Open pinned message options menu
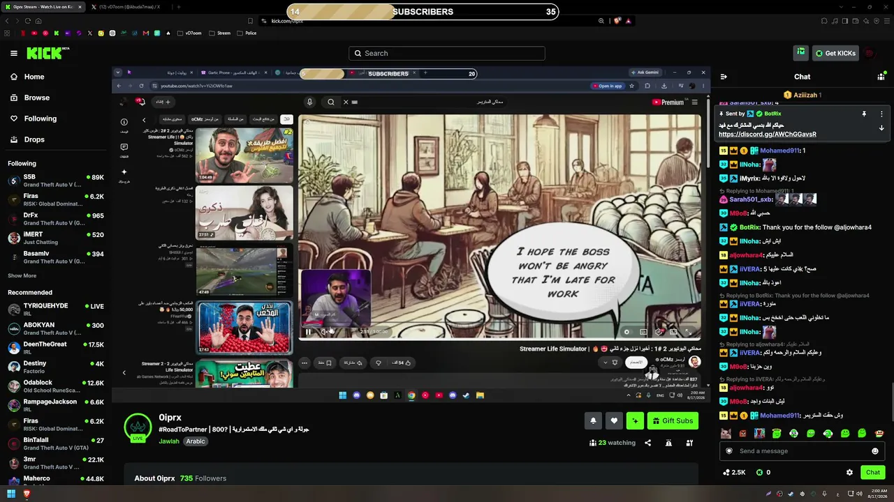This screenshot has width=894, height=502. tap(881, 114)
